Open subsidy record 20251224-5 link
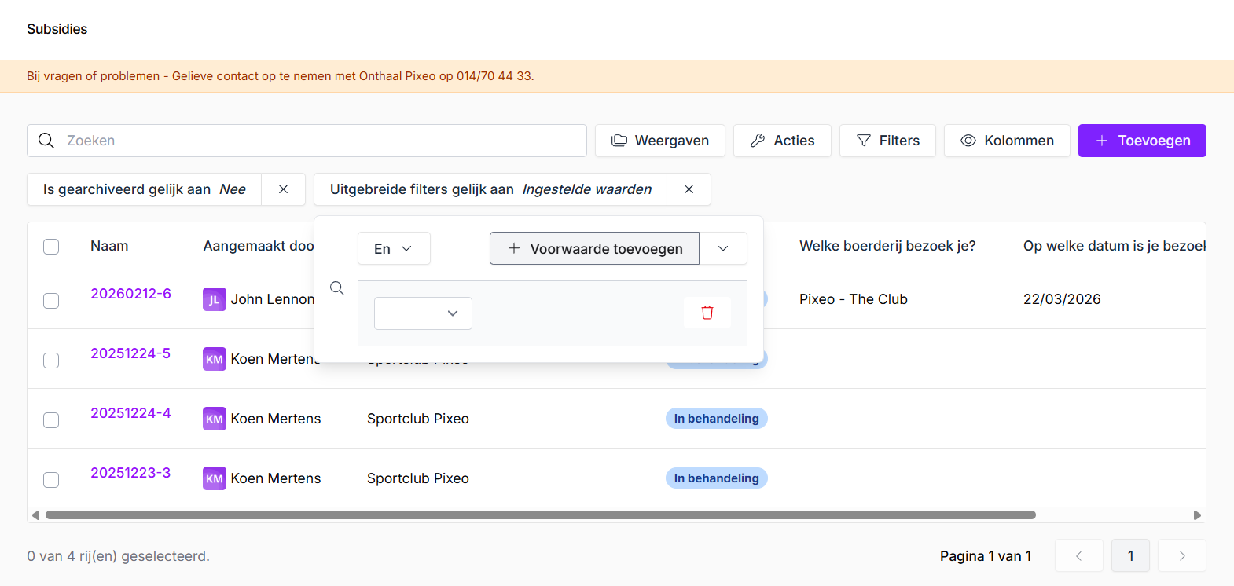1234x586 pixels. click(x=130, y=353)
